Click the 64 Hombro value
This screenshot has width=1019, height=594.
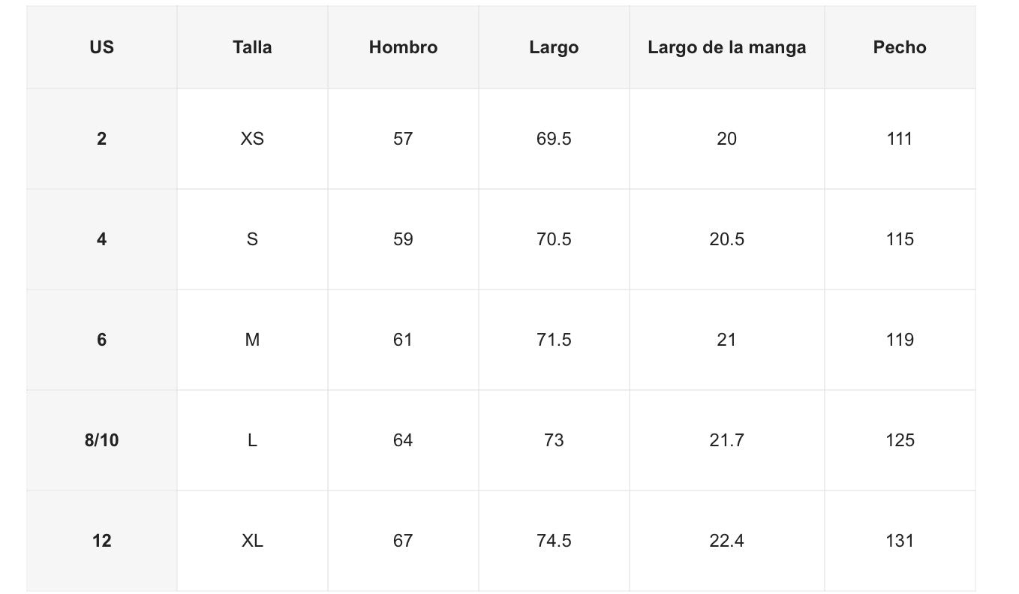(x=403, y=440)
